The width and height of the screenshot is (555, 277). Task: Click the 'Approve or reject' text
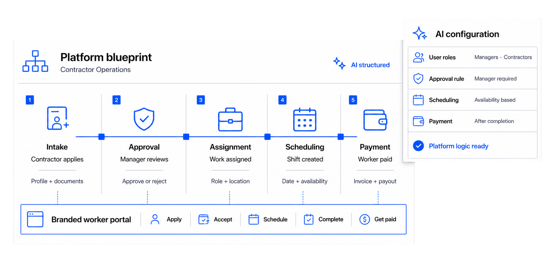click(144, 181)
